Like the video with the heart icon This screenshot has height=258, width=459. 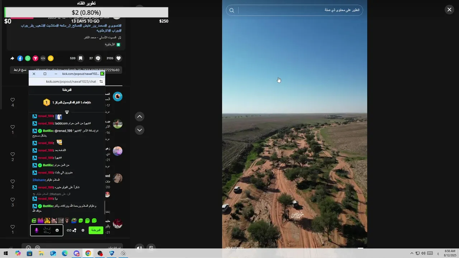tap(119, 58)
